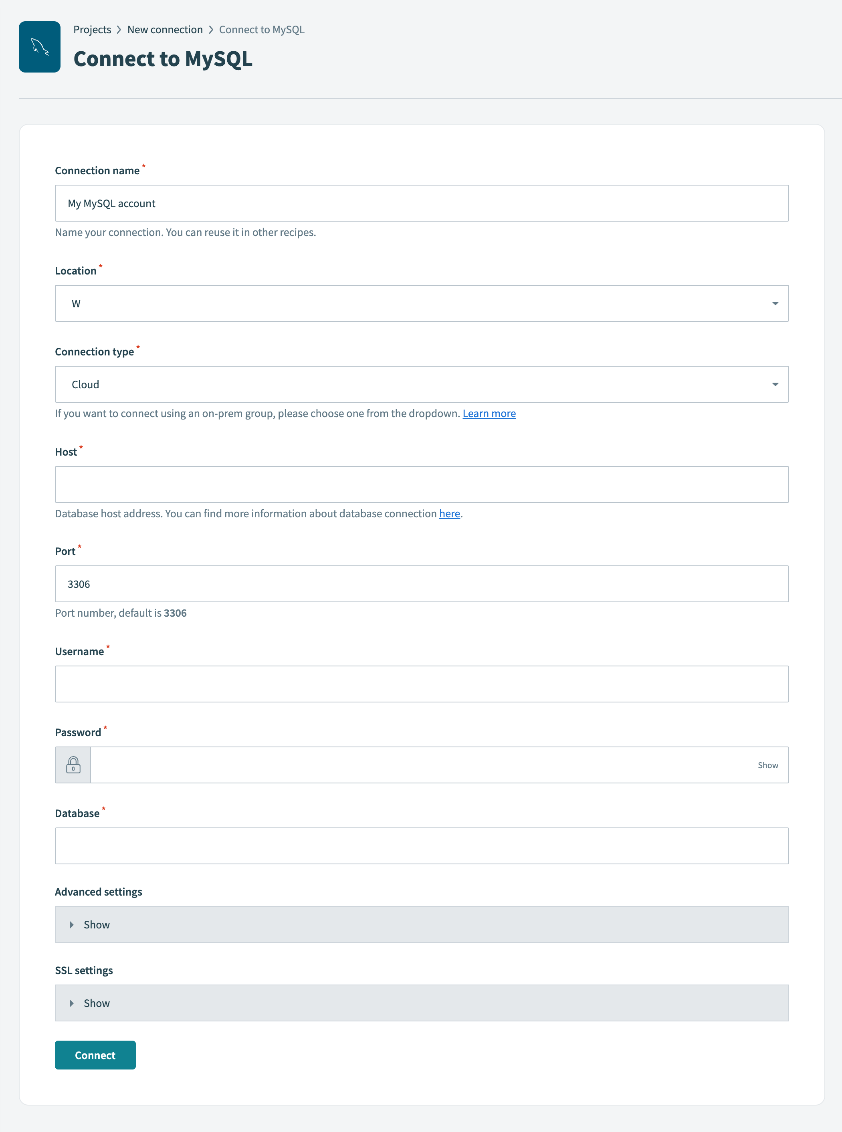Navigate to Projects via the breadcrumb
The image size is (842, 1132).
click(92, 29)
